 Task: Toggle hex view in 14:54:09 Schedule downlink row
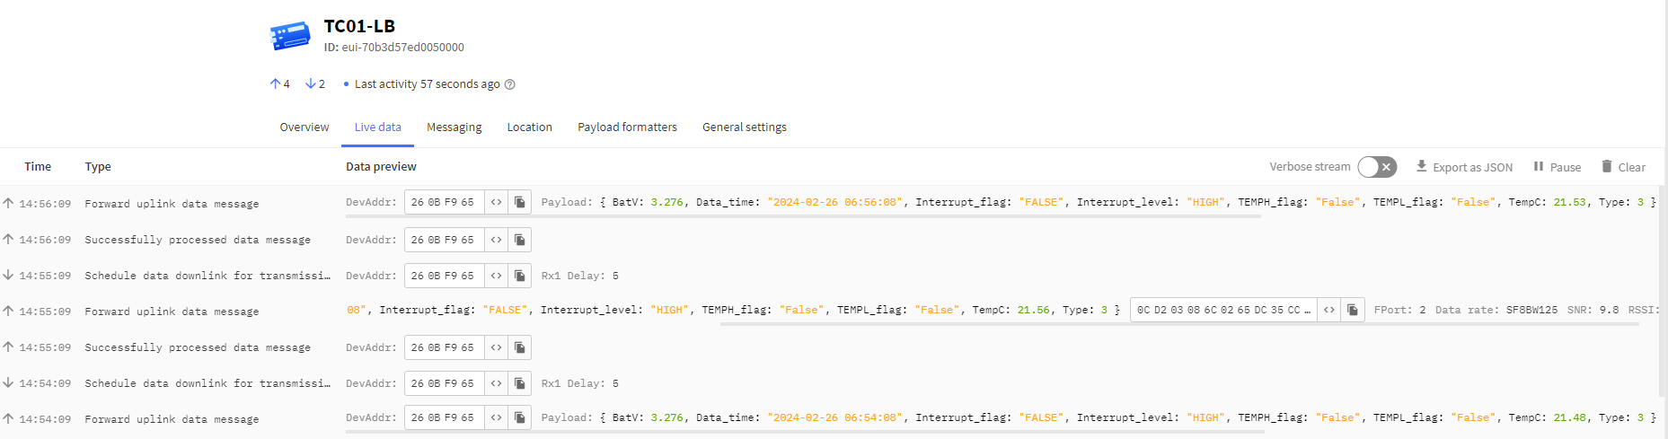(496, 383)
